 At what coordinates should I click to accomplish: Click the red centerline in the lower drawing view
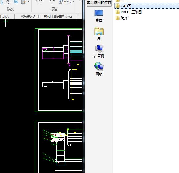point(56,138)
